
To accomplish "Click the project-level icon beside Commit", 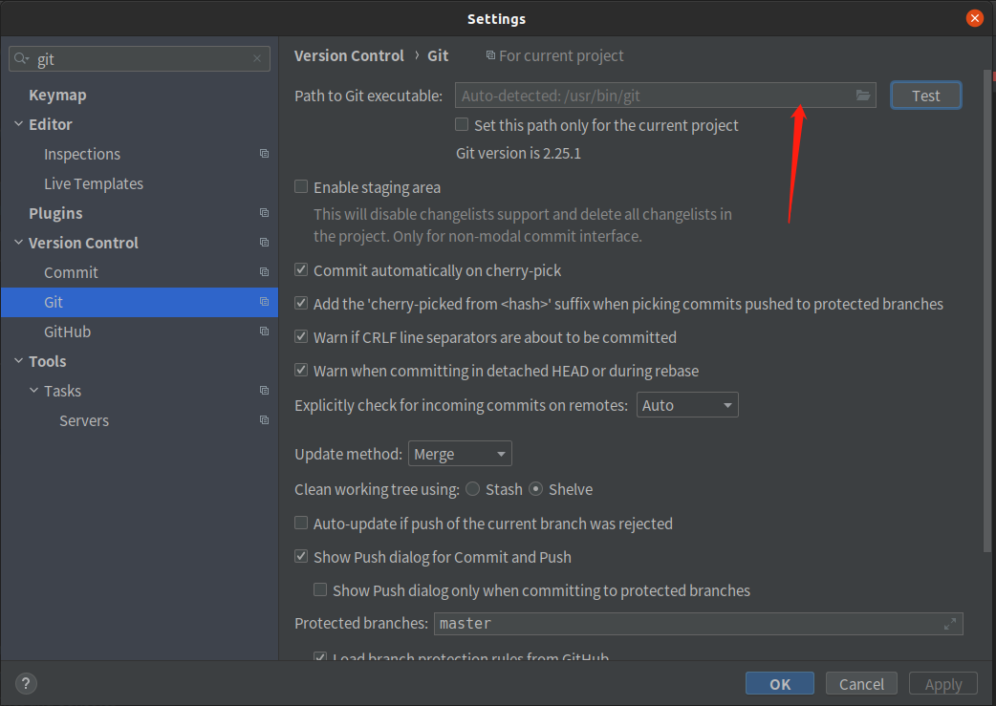I will coord(264,272).
